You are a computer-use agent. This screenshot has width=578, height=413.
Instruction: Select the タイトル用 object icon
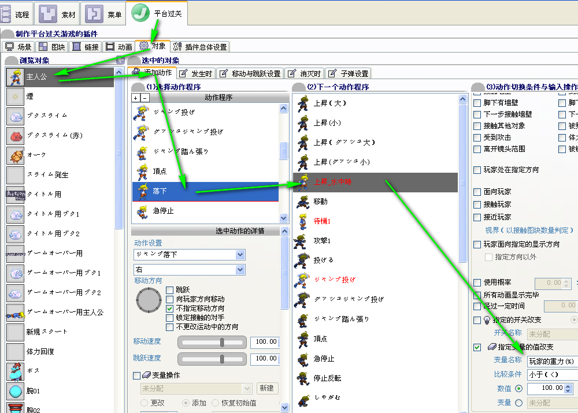15,195
